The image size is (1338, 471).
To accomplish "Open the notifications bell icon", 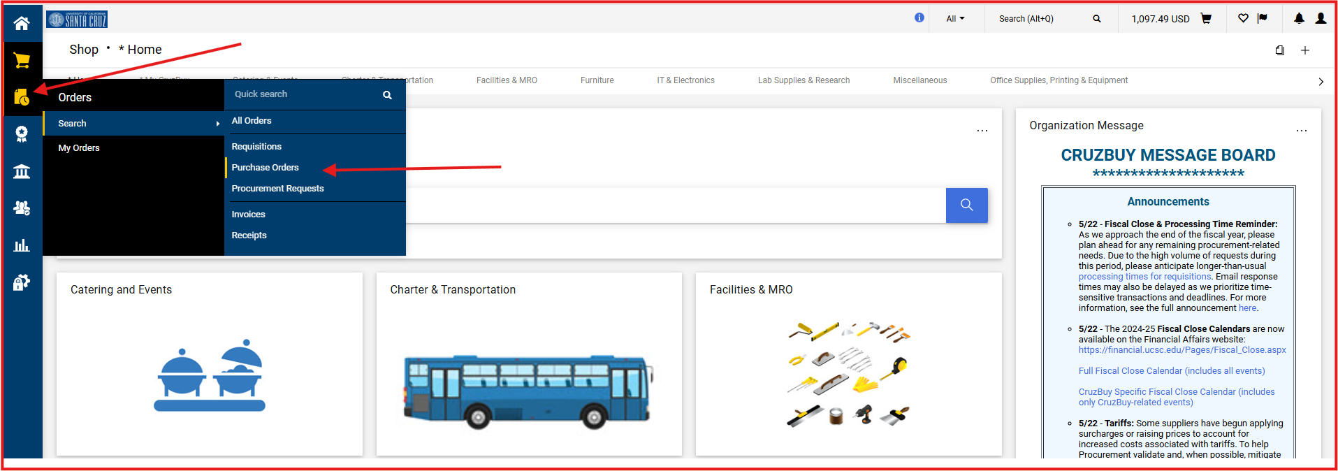I will pyautogui.click(x=1299, y=19).
